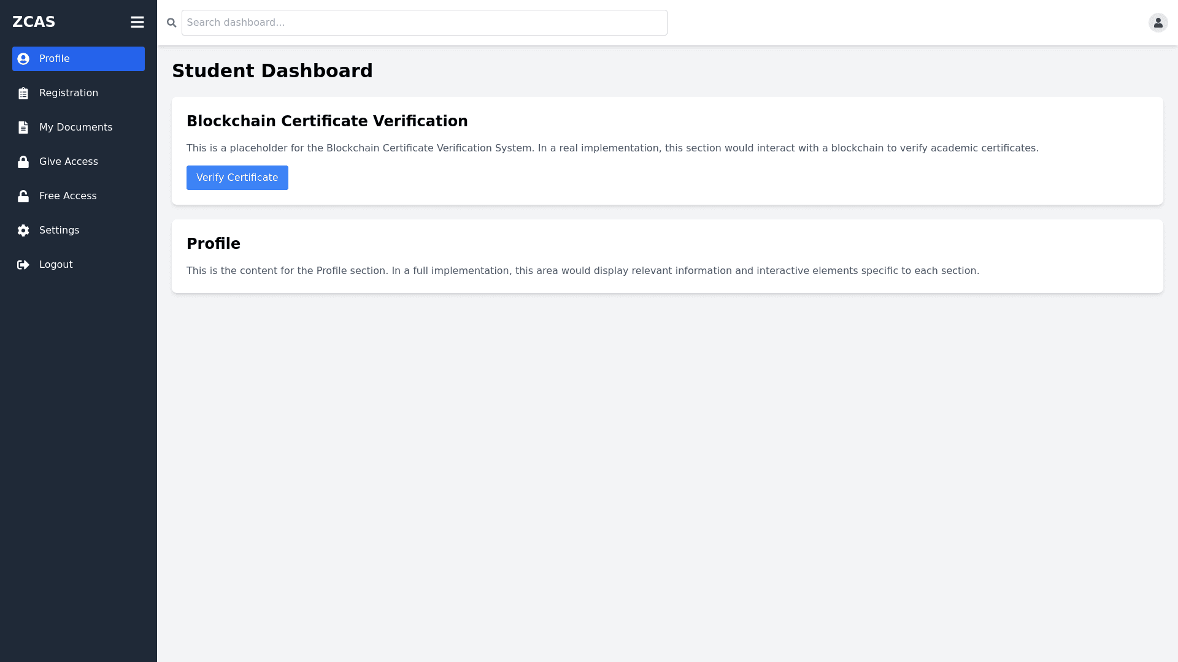This screenshot has width=1178, height=662.
Task: Open My Documents from the sidebar
Action: [x=76, y=127]
